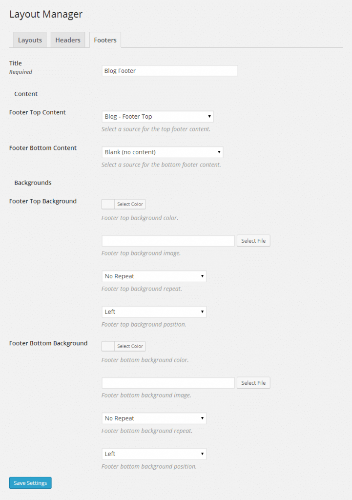
Task: Click the footer bottom color swatch preview
Action: [x=108, y=346]
